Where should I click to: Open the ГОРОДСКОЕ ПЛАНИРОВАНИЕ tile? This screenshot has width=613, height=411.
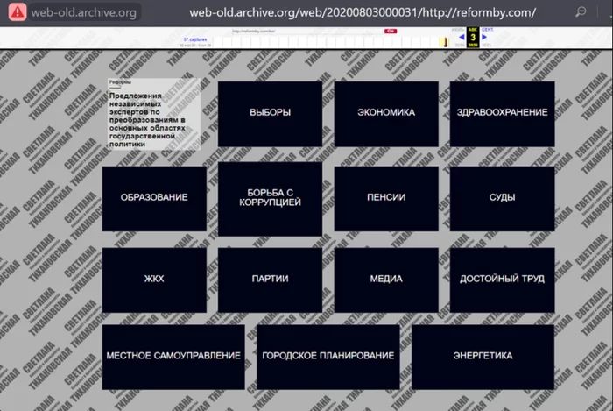328,357
